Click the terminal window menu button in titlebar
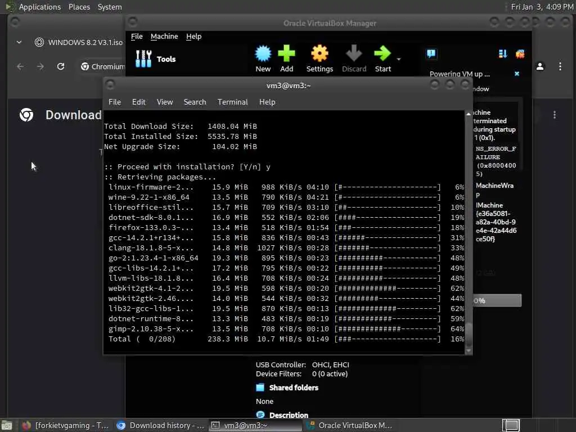The height and width of the screenshot is (432, 576). coord(110,85)
